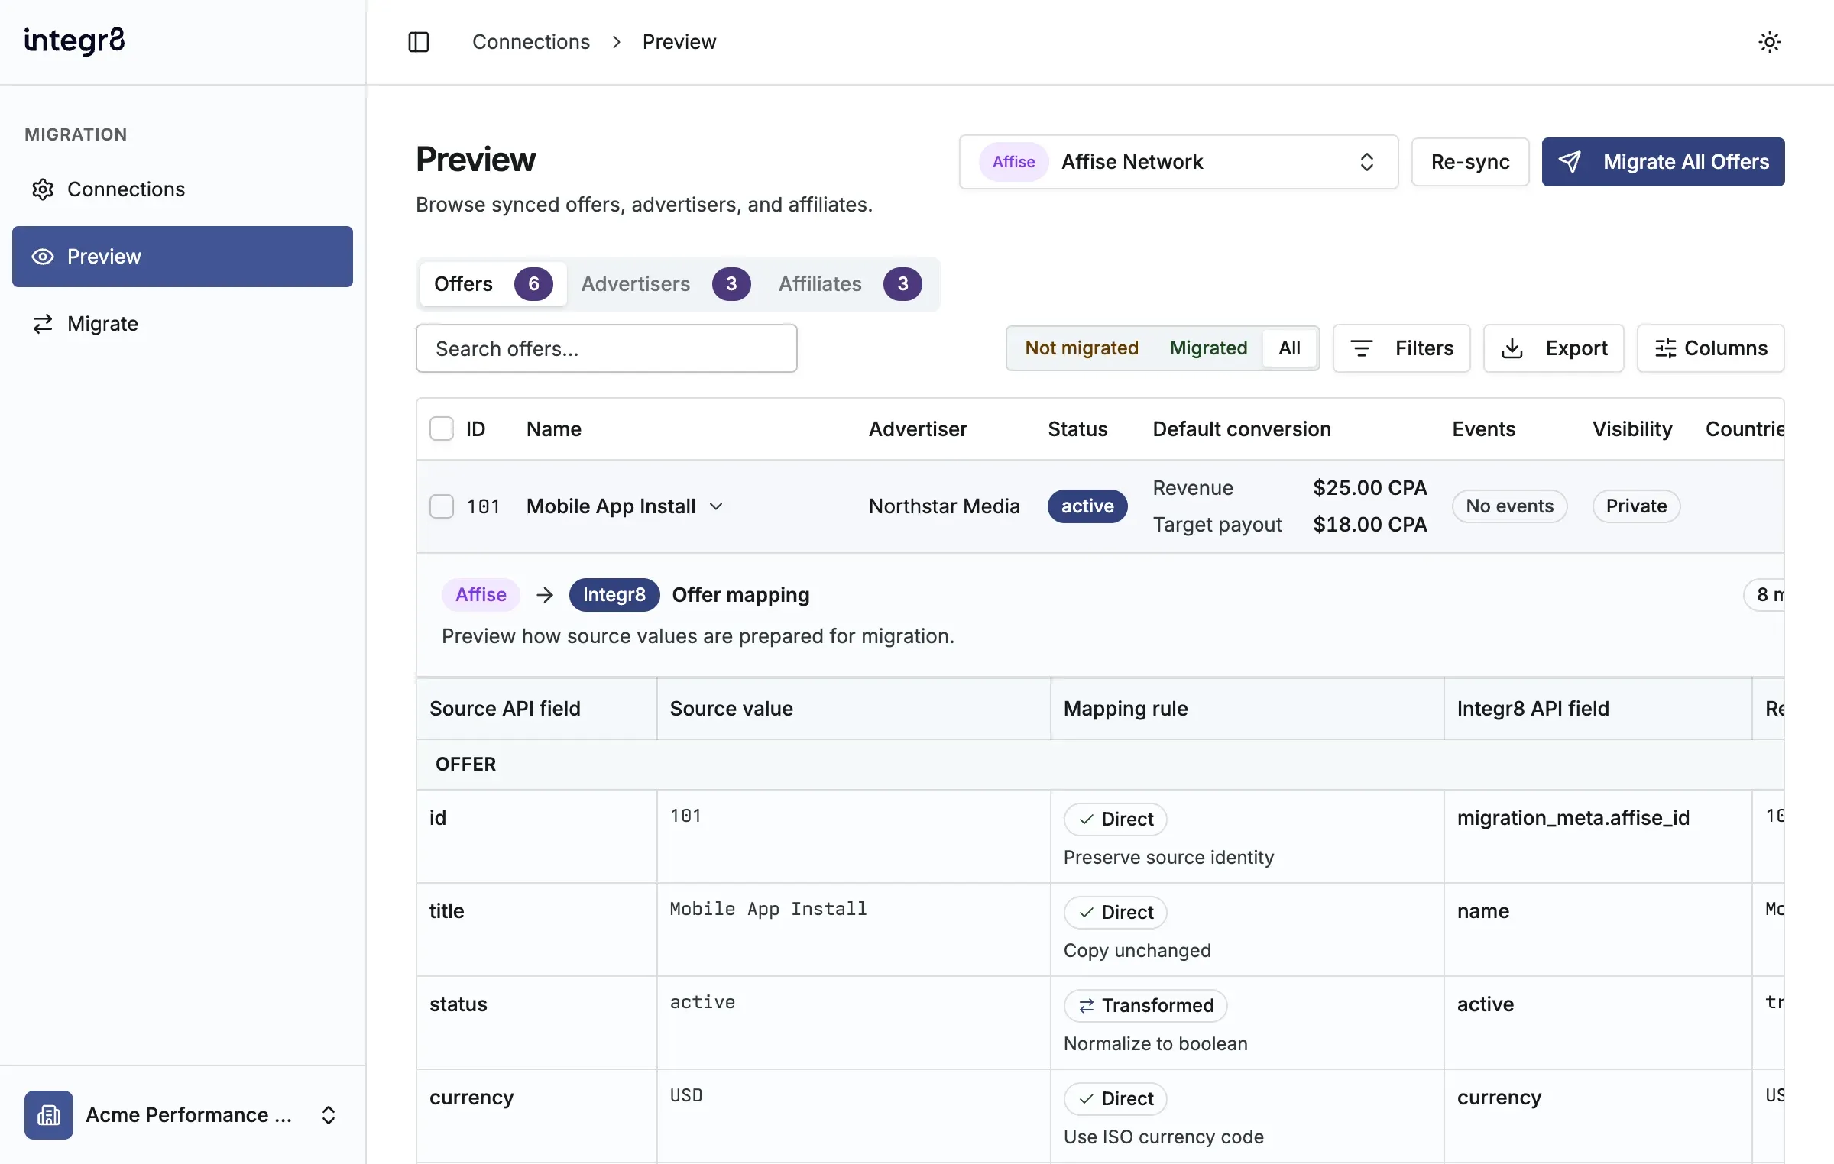Click the Affiliates count badge 3
The width and height of the screenshot is (1834, 1164).
click(x=902, y=284)
